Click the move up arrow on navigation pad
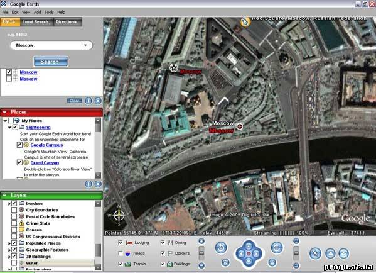Viewport: 376px width, 273px height. 249,246
